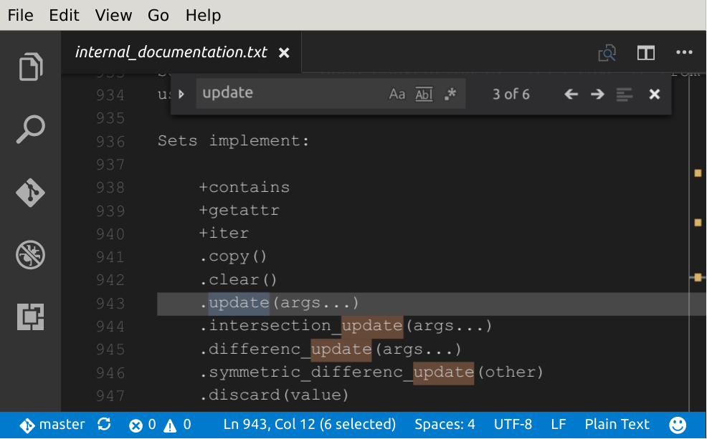Open the Edit menu
Image resolution: width=707 pixels, height=439 pixels.
point(64,15)
